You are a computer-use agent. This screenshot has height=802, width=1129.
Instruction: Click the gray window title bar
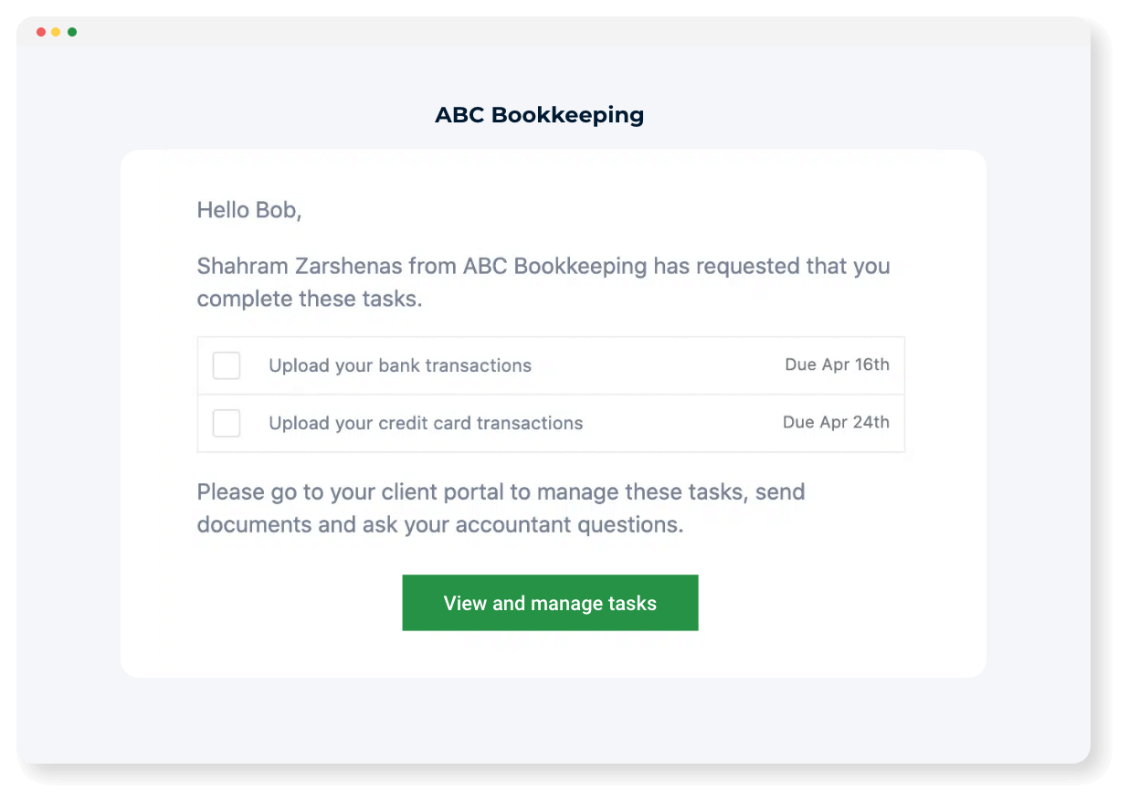(x=554, y=32)
